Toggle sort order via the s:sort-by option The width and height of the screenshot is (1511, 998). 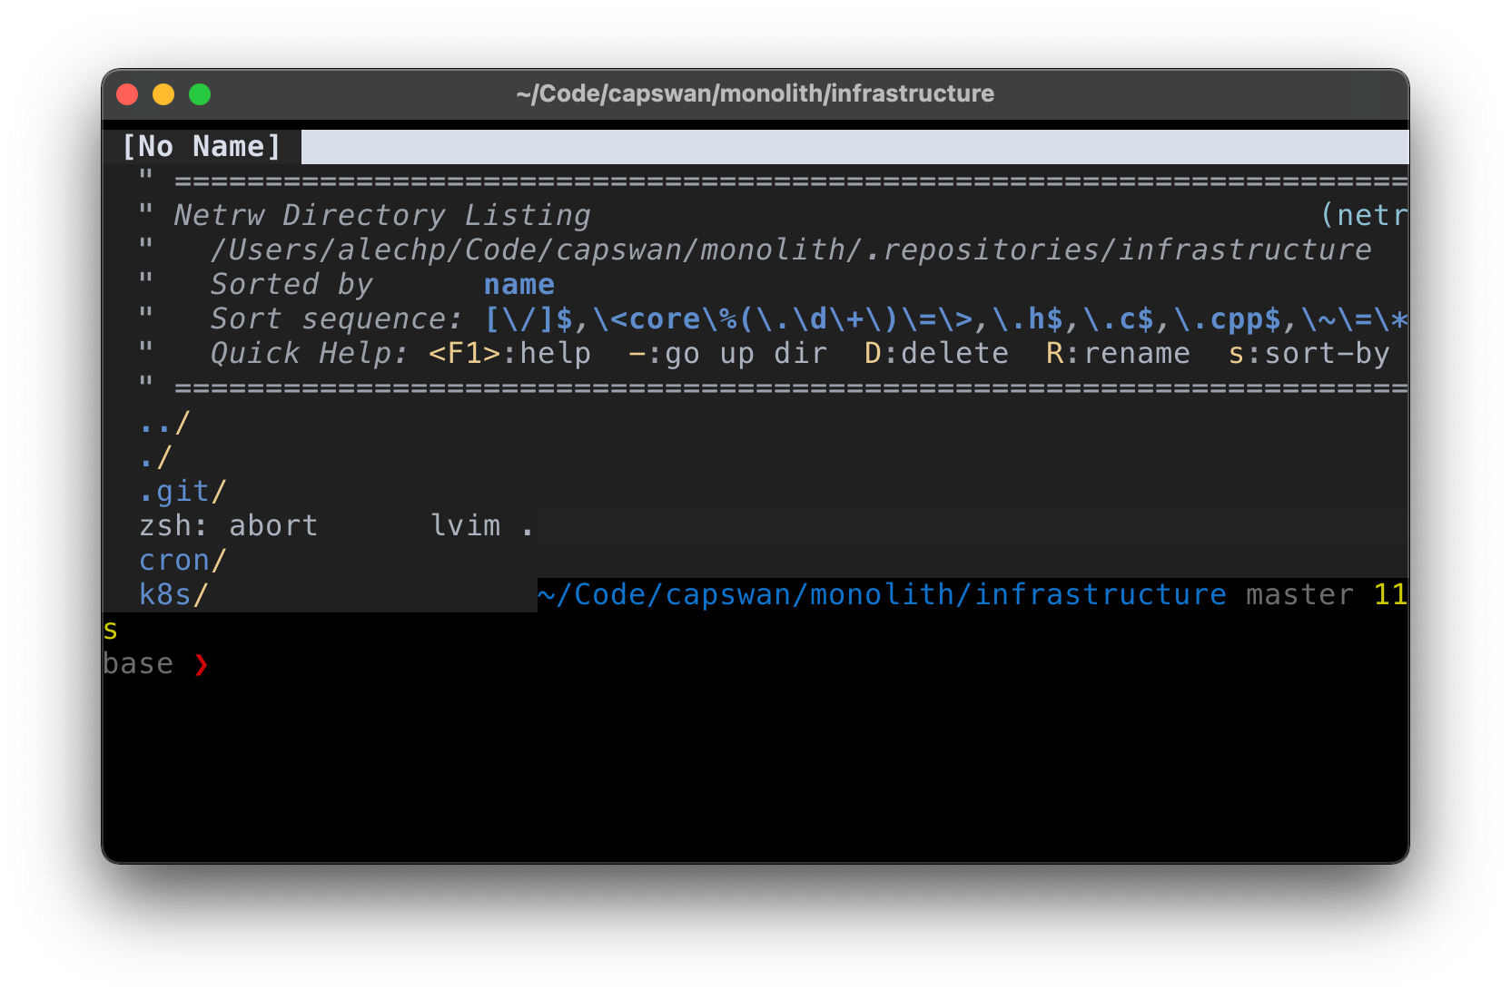[1310, 354]
